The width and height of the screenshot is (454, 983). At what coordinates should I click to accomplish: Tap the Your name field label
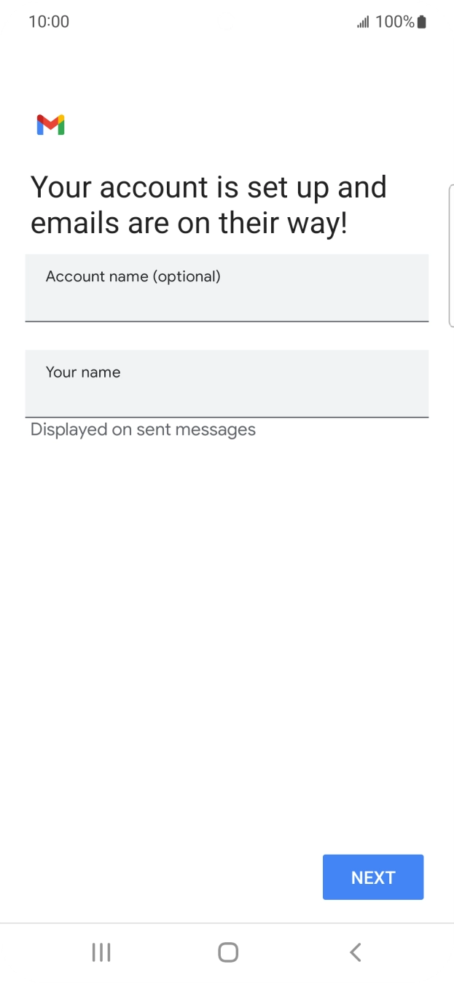pos(82,372)
